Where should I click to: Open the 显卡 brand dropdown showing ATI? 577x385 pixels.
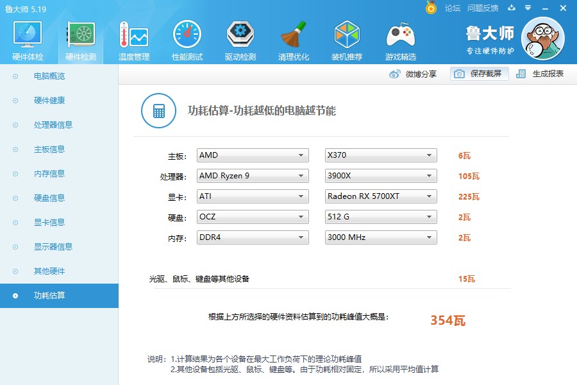pyautogui.click(x=253, y=196)
